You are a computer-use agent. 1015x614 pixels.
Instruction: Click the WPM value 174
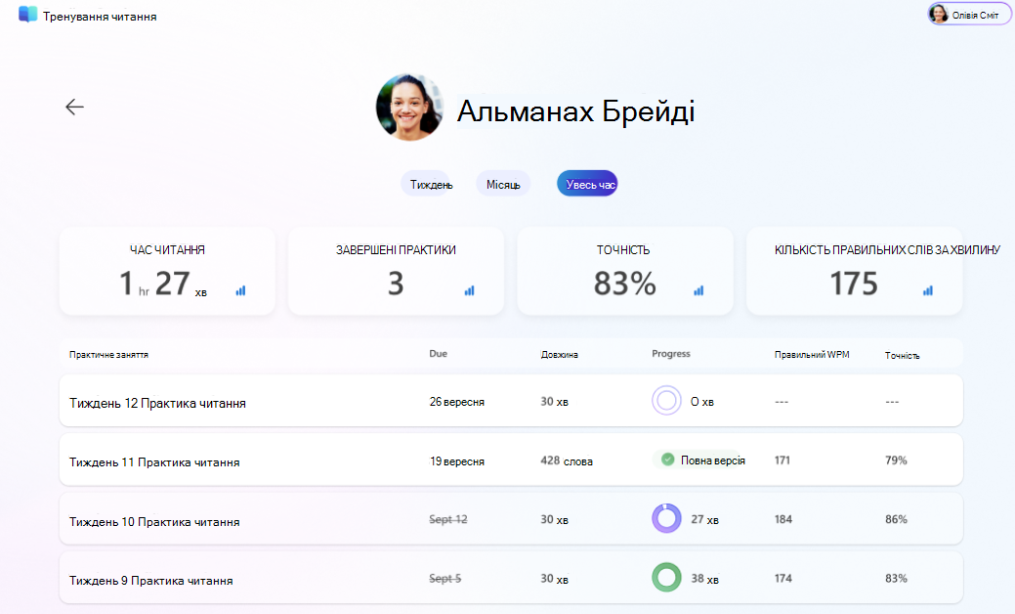coord(783,579)
